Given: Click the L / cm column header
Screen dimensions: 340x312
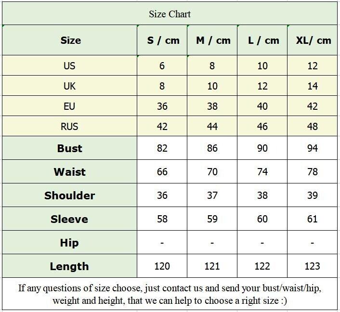Looking at the screenshot, I should pyautogui.click(x=263, y=40).
